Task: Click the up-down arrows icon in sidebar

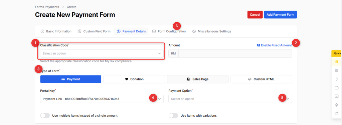Action: tap(337, 79)
